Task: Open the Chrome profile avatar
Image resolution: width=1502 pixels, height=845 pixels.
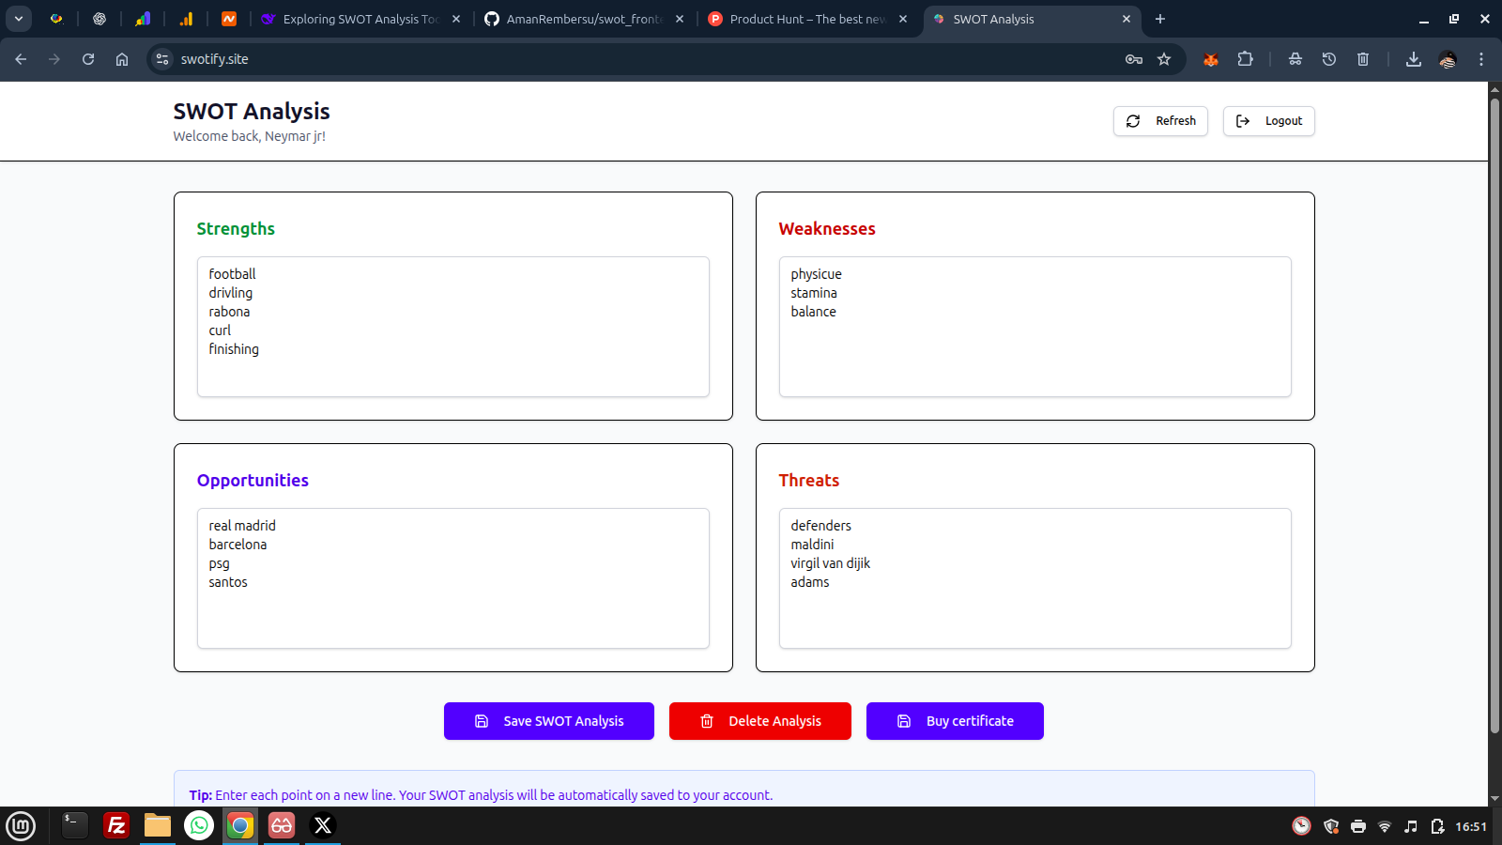Action: (x=1447, y=58)
